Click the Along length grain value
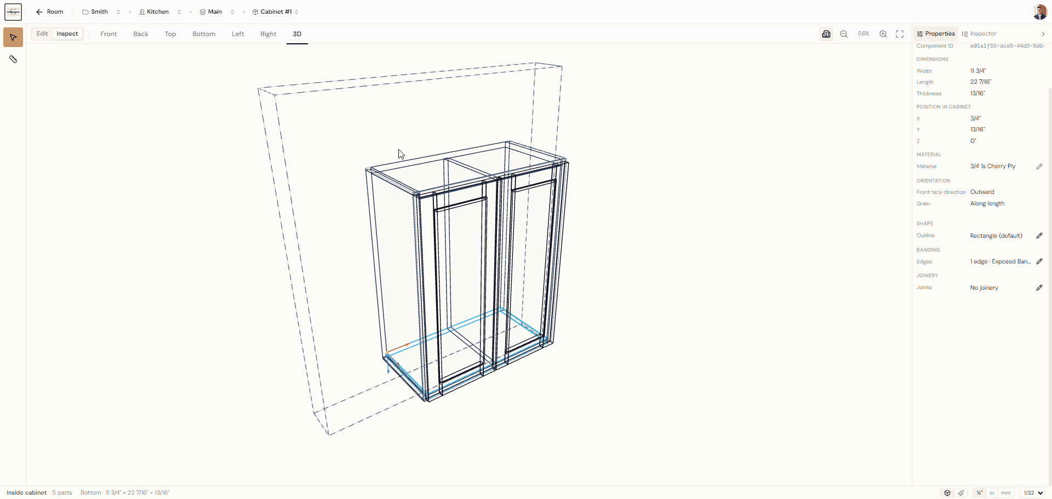Screen dimensions: 1052x499 [x=987, y=204]
